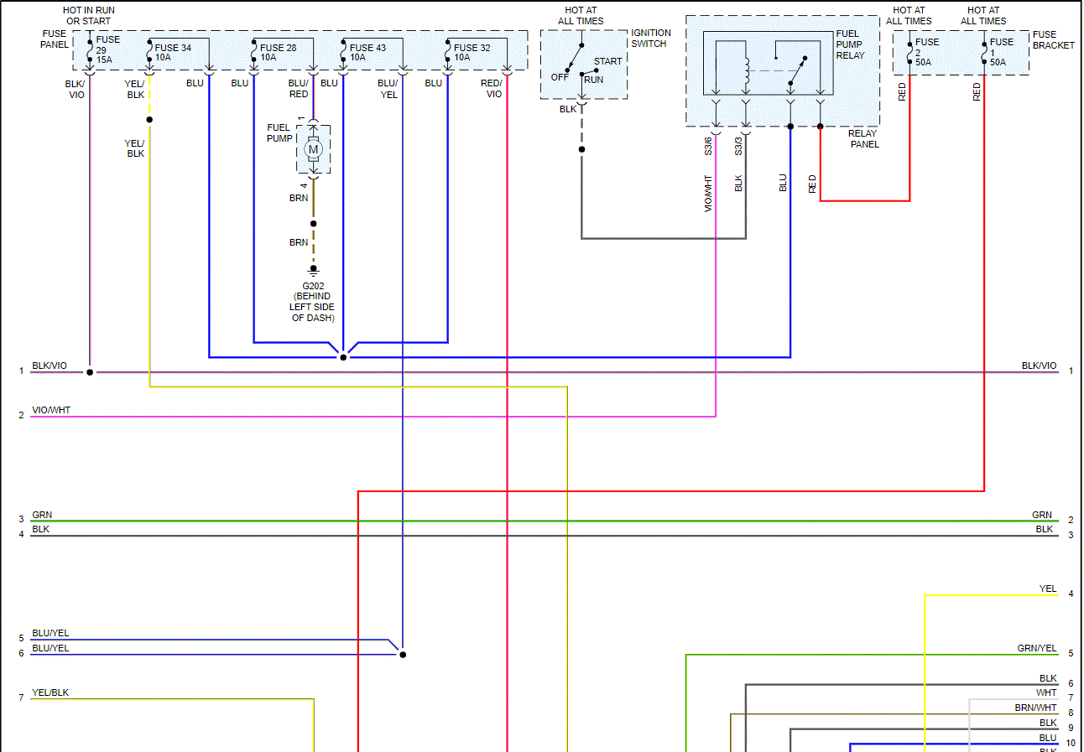Click the "FUSE 1 50A" label
Image resolution: width=1084 pixels, height=752 pixels.
pos(1002,52)
